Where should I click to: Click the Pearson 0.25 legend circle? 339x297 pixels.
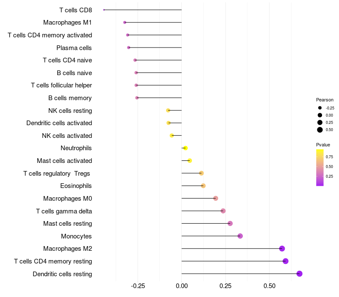320,123
